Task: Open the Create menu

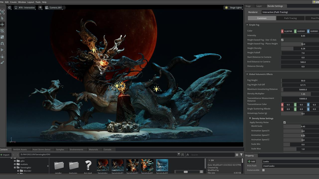Action: (13, 2)
